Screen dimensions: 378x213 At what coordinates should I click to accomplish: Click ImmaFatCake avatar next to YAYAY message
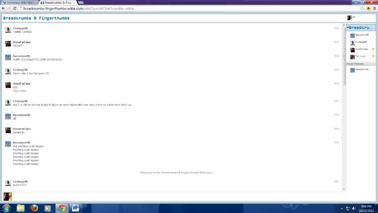(x=8, y=43)
